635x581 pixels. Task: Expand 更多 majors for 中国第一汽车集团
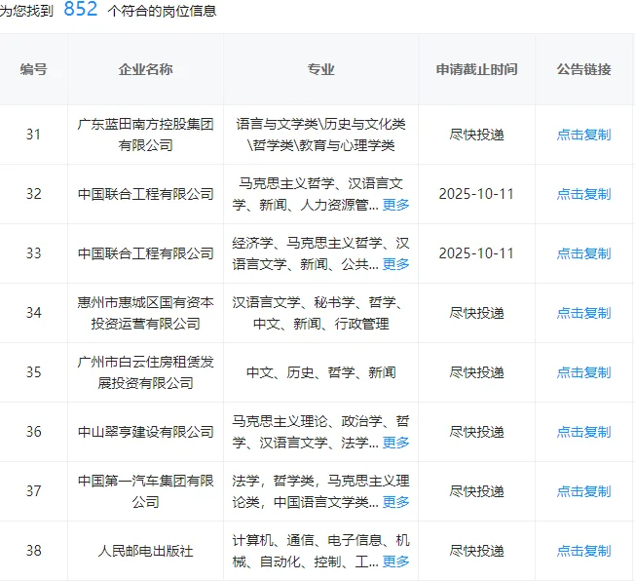pyautogui.click(x=395, y=502)
